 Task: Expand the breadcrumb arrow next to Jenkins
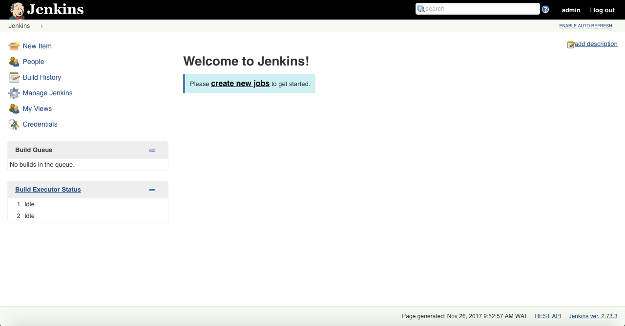42,26
